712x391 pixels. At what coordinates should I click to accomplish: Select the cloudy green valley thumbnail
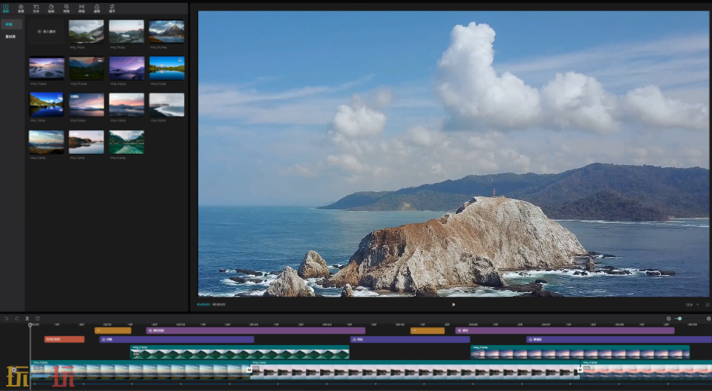point(86,32)
